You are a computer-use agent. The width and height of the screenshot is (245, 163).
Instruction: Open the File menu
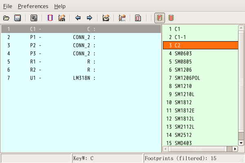pyautogui.click(x=8, y=7)
